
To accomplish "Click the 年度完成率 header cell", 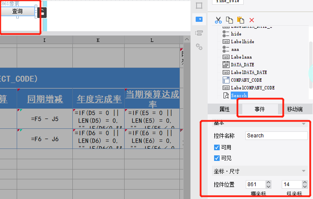I will point(98,98).
